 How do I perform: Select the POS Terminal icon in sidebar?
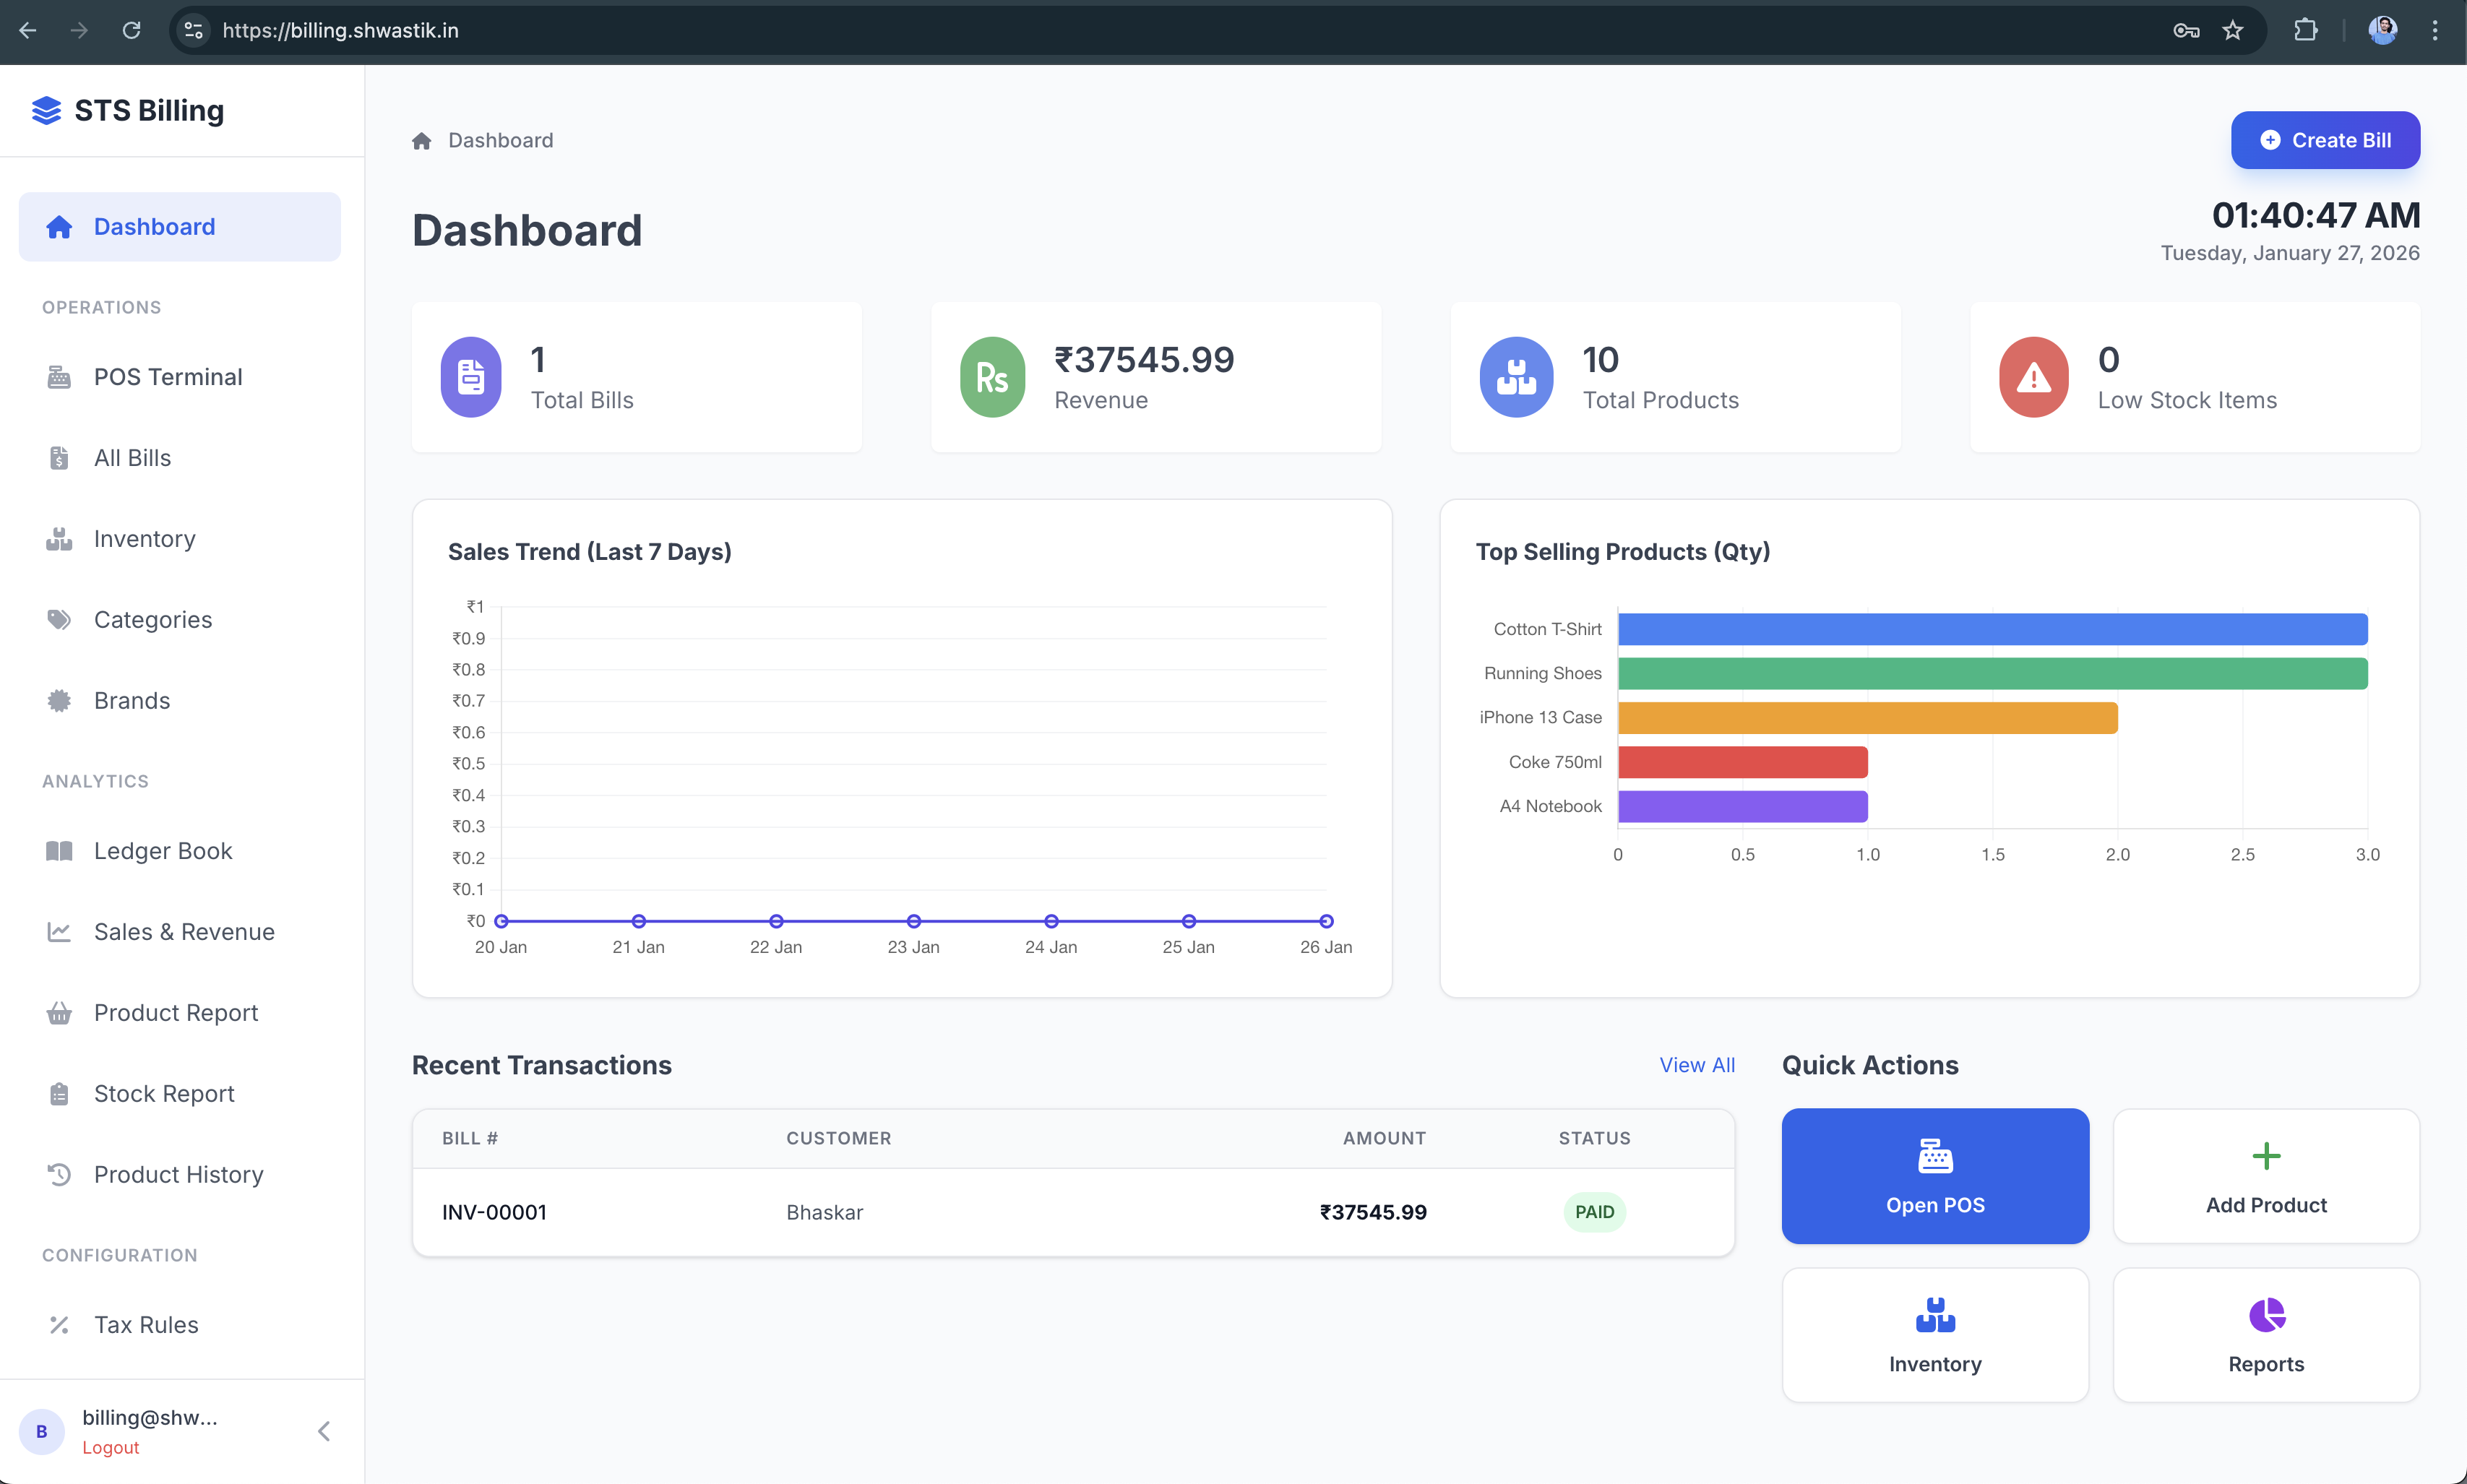pyautogui.click(x=59, y=377)
